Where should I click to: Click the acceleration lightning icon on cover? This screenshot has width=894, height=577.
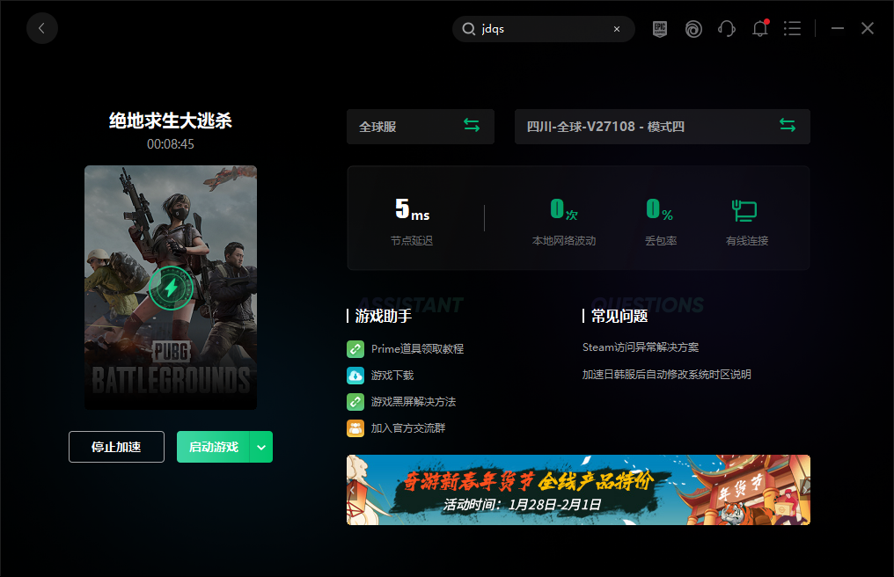click(171, 288)
